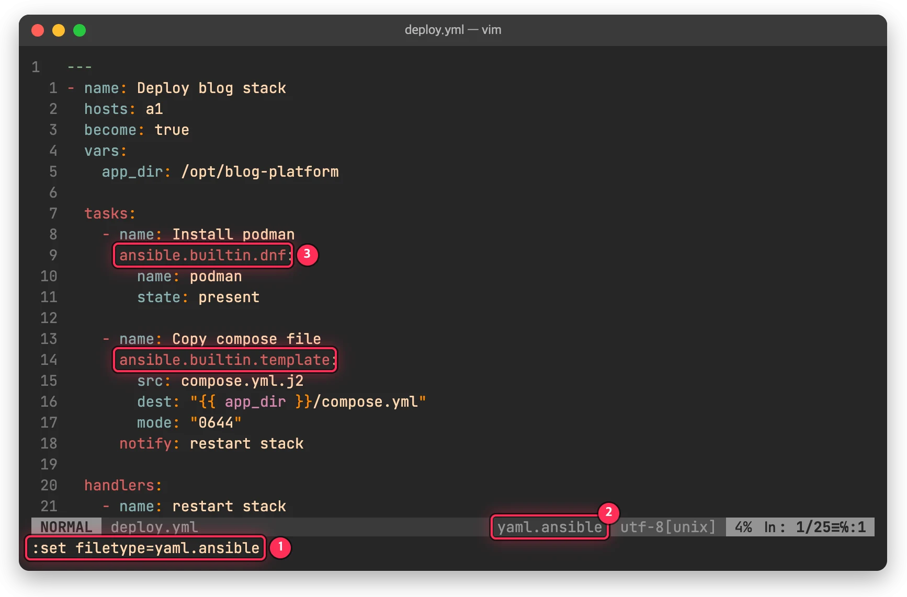
Task: Click the "vars:" key
Action: (106, 151)
